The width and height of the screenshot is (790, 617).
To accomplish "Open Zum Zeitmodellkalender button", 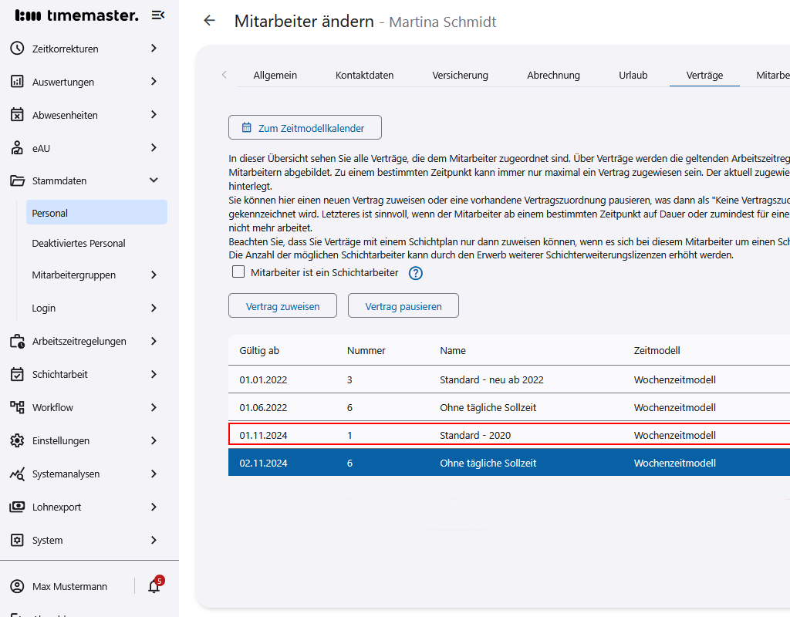I will [x=305, y=128].
